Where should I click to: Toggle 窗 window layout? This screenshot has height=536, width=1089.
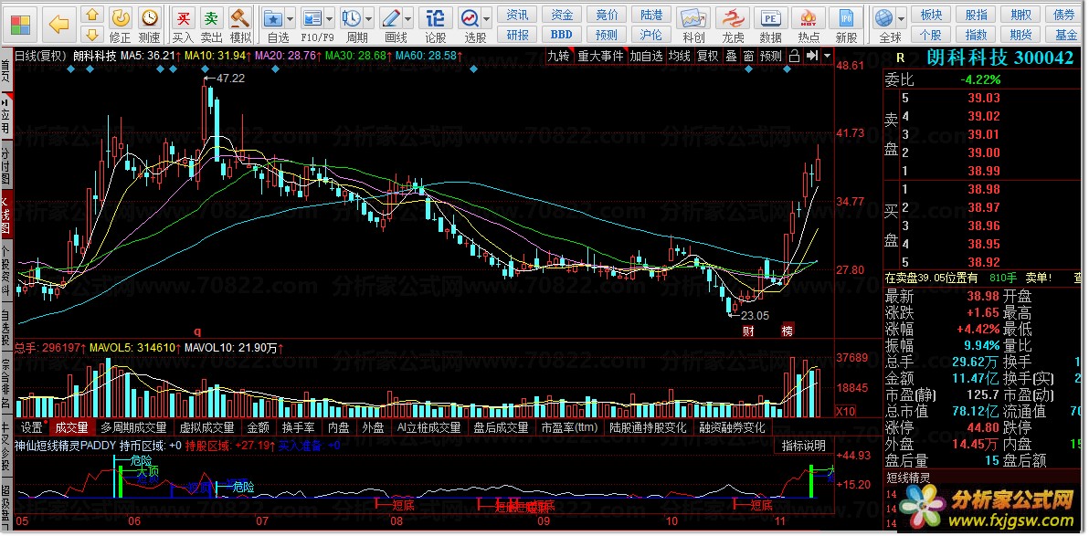click(748, 56)
